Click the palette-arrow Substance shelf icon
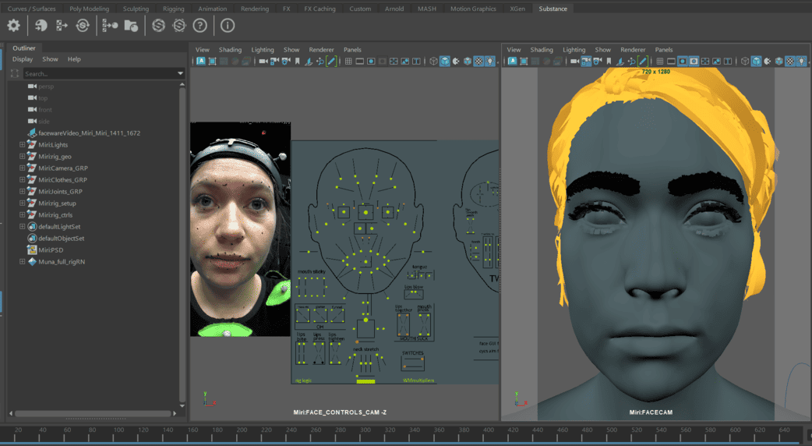The width and height of the screenshot is (812, 446). click(x=41, y=26)
